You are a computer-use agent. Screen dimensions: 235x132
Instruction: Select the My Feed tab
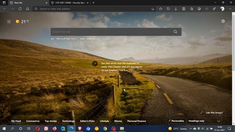pos(16,121)
